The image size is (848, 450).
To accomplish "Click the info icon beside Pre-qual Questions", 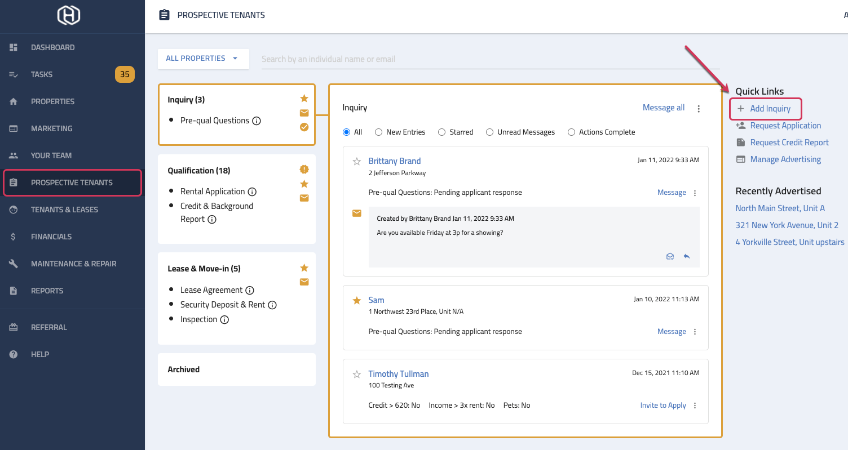I will (257, 121).
